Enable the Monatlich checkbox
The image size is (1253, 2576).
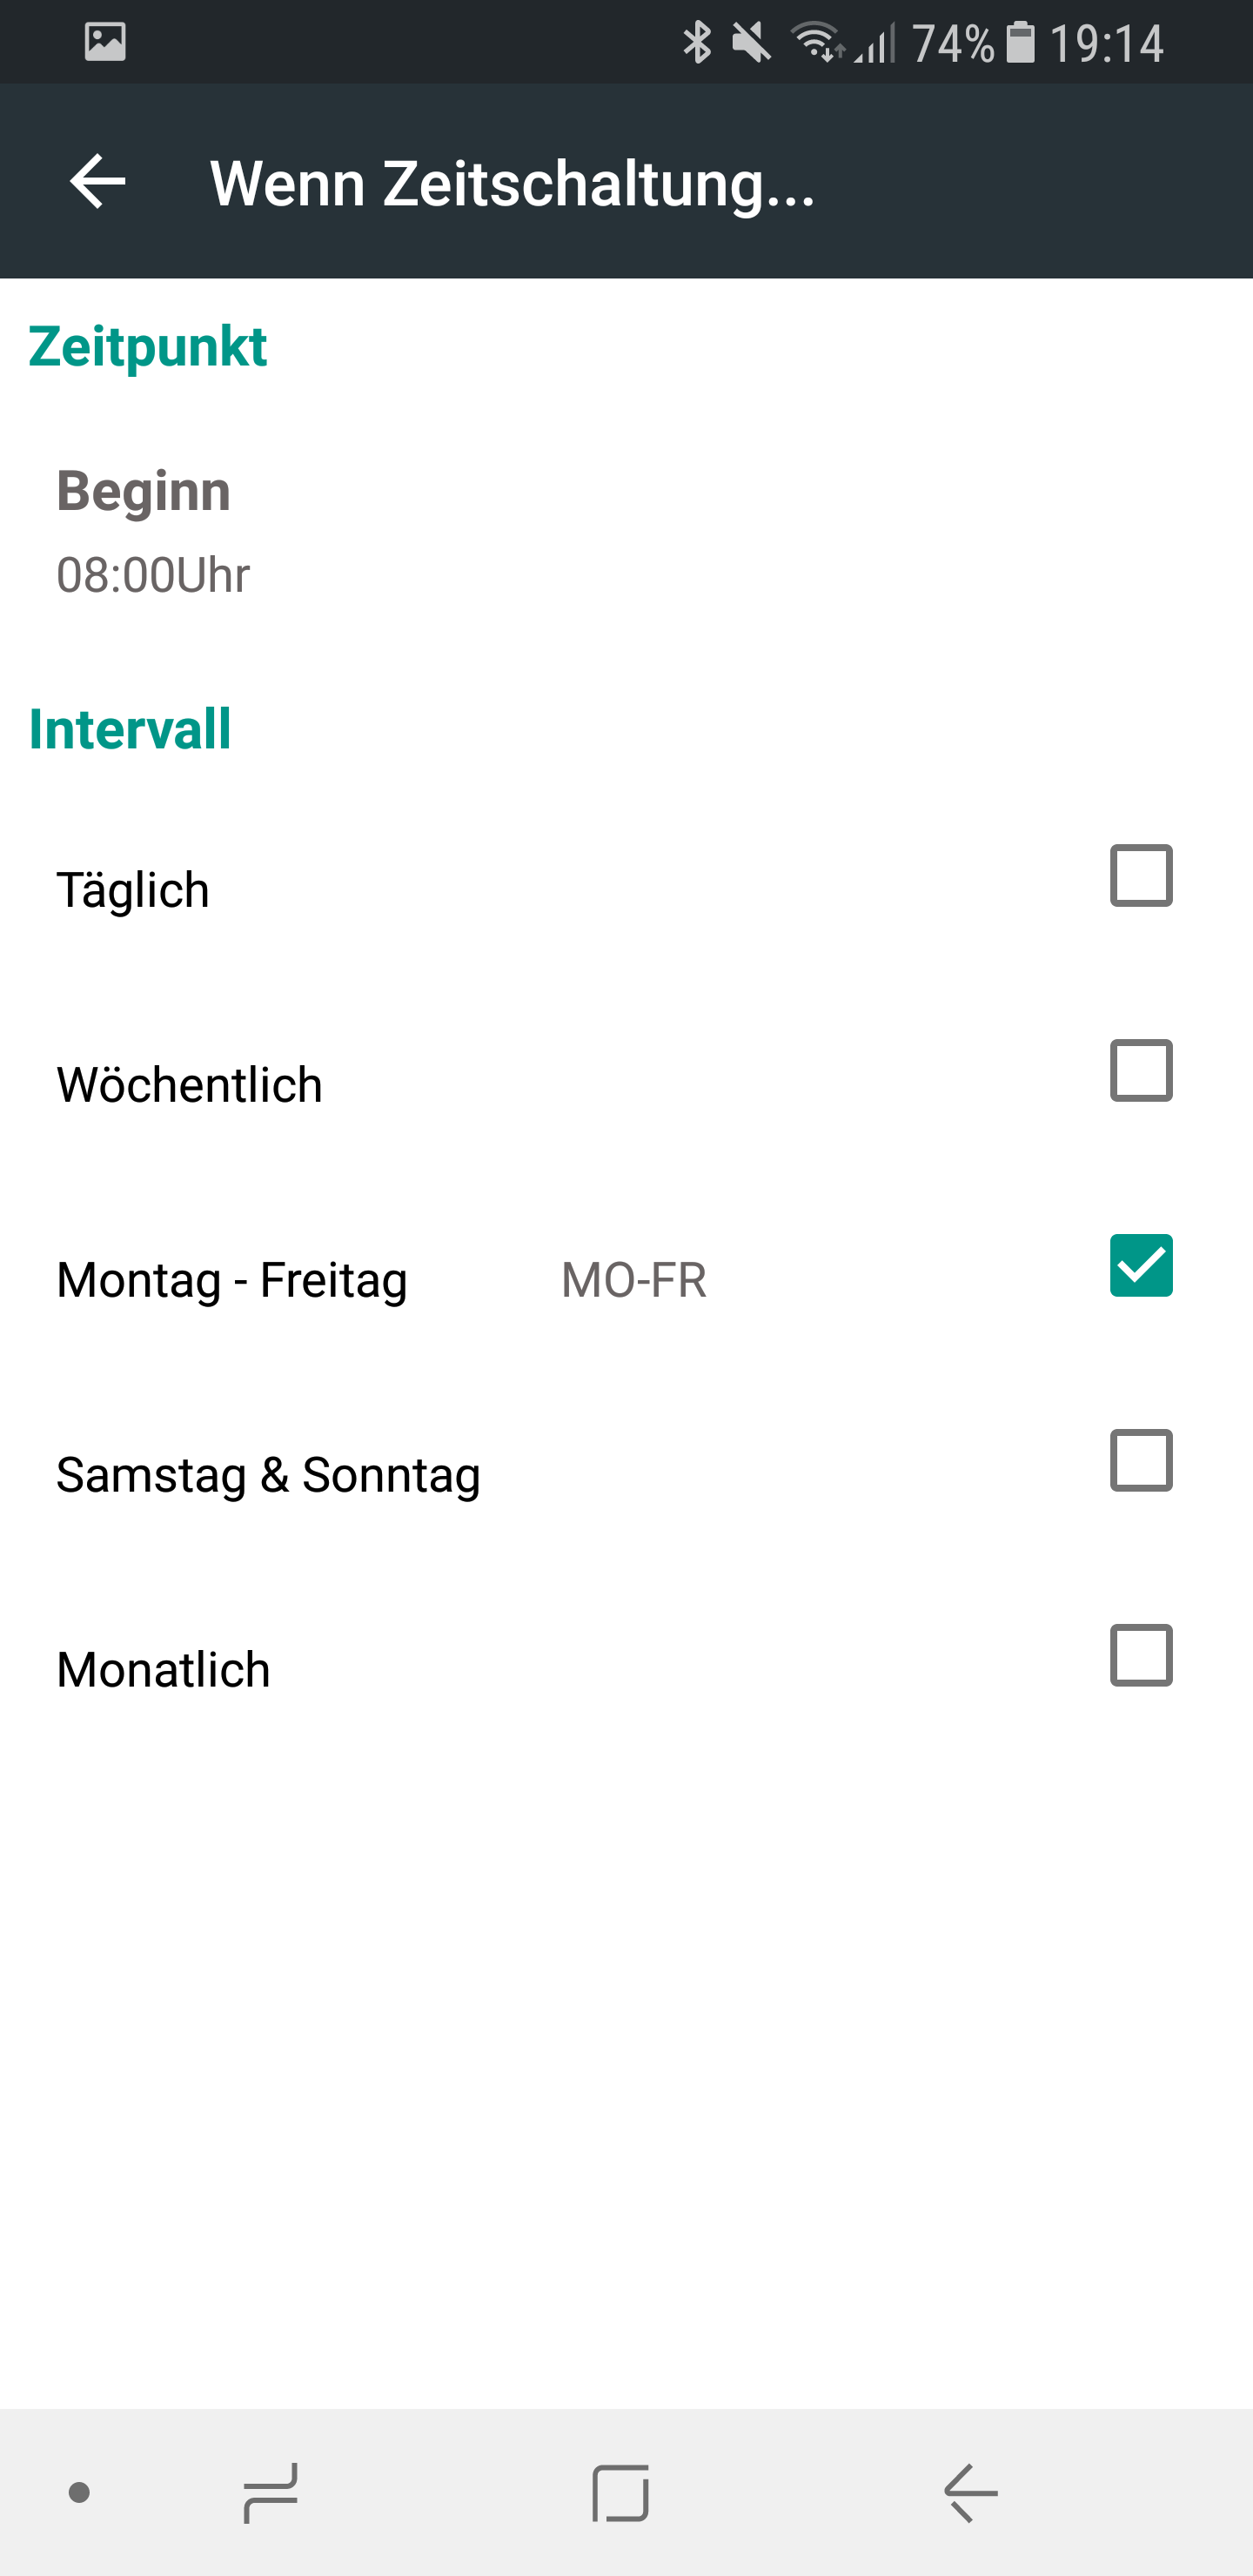pos(1141,1656)
